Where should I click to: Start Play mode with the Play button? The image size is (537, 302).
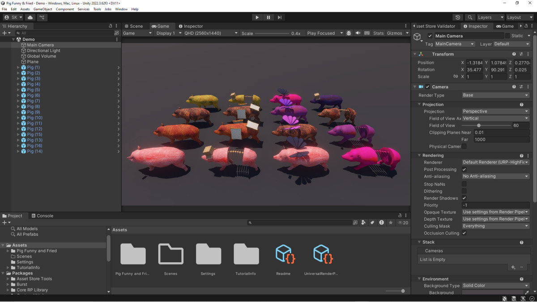click(257, 17)
